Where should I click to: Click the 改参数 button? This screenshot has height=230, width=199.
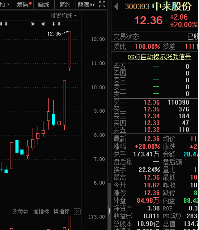[21, 211]
